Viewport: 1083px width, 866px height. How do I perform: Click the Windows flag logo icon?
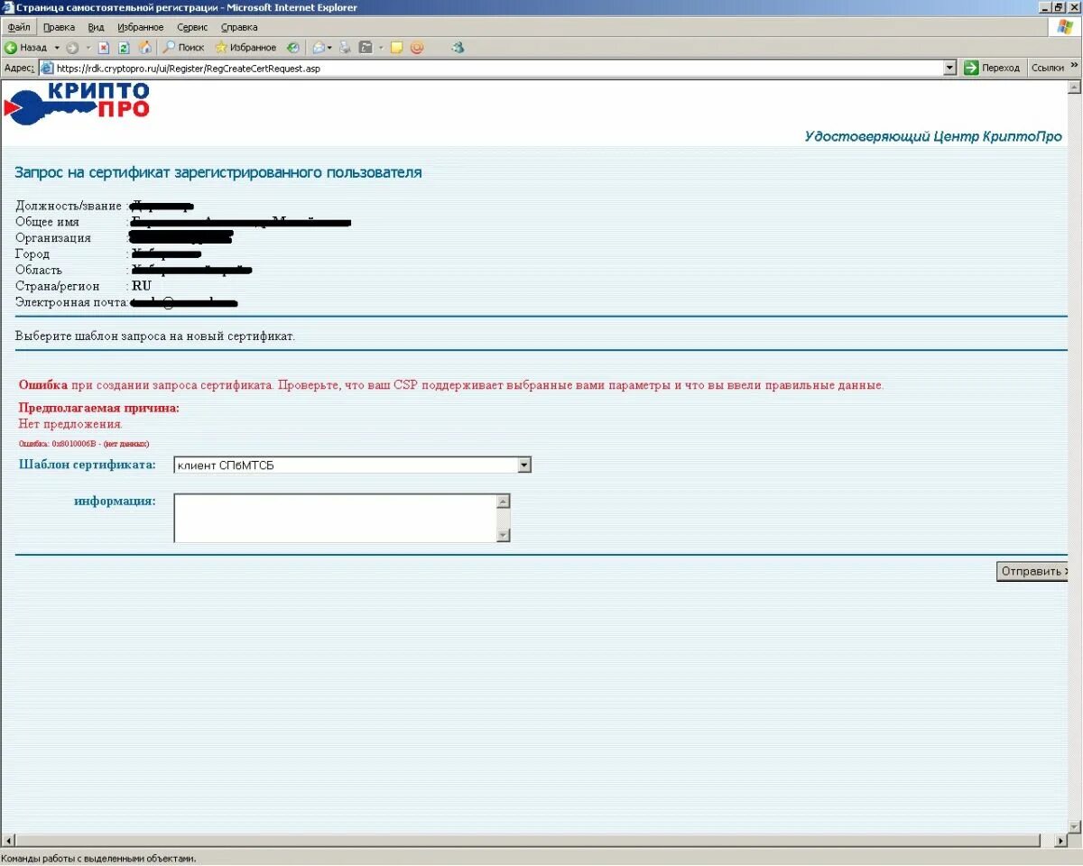[x=1065, y=27]
